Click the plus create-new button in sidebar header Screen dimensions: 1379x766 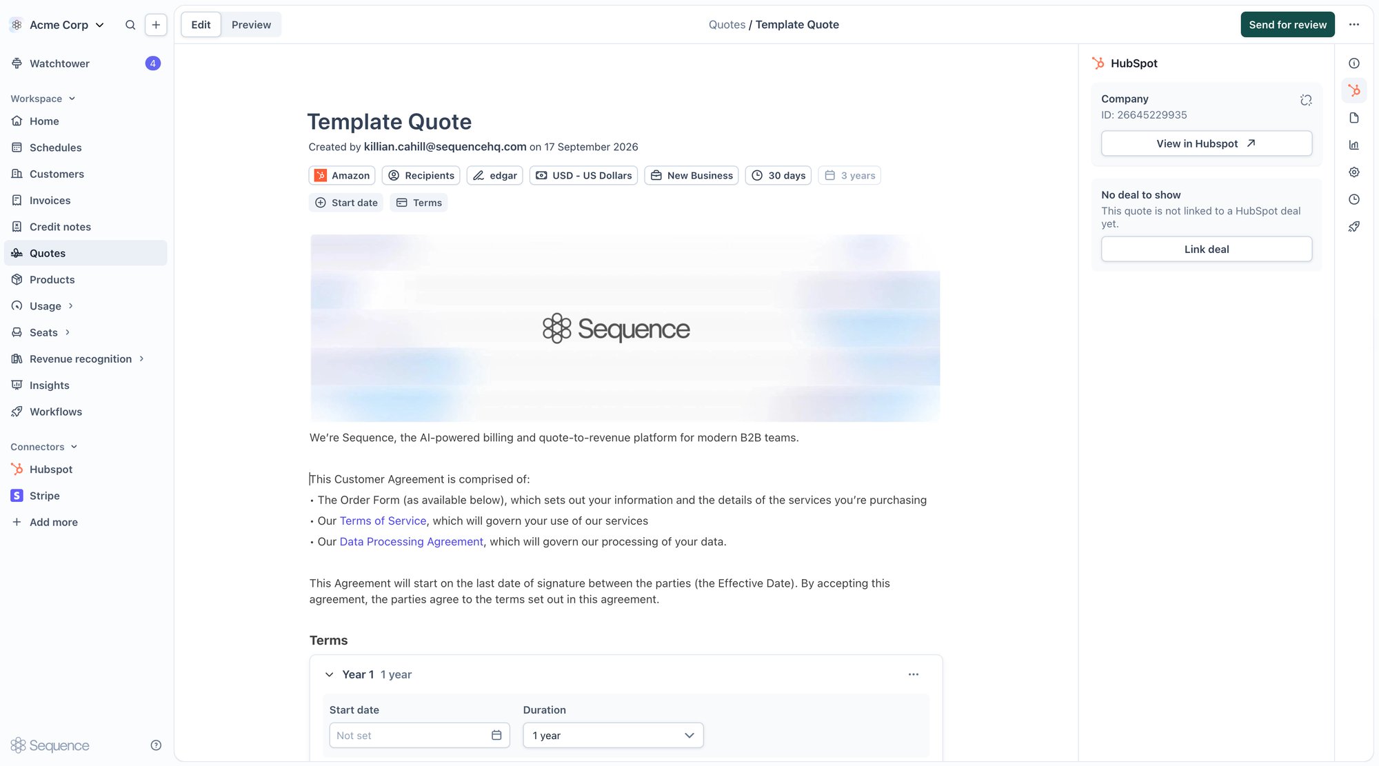point(156,25)
